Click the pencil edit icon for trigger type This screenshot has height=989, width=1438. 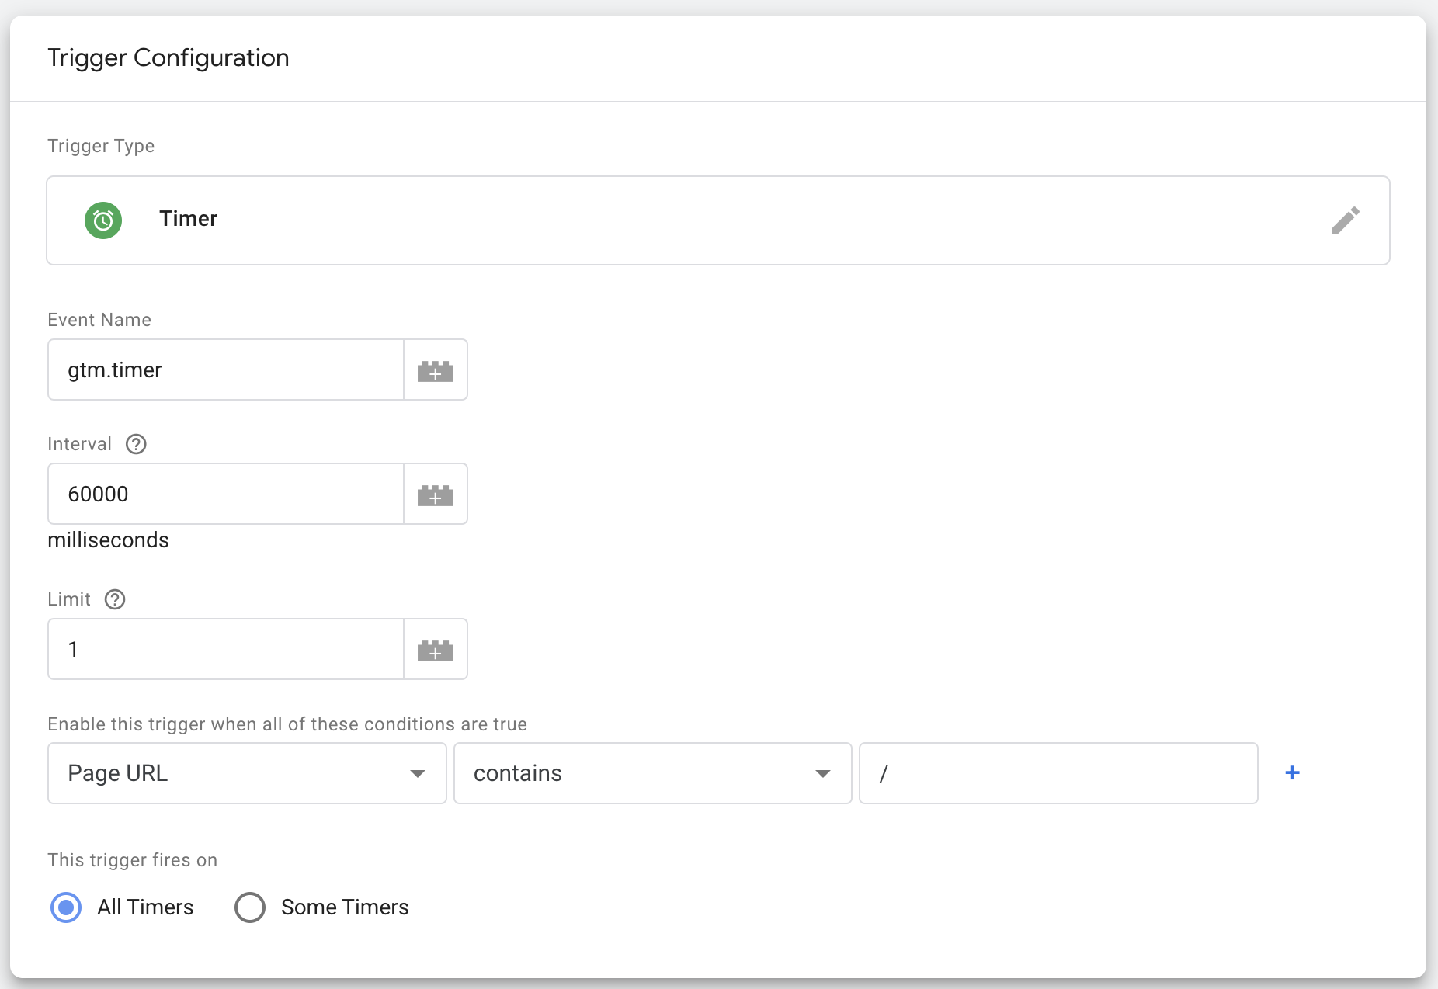click(1345, 220)
